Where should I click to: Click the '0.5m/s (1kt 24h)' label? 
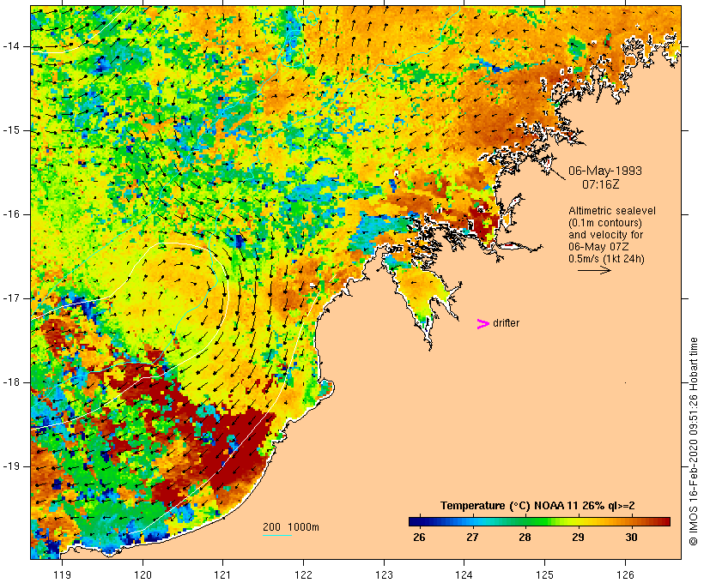pyautogui.click(x=606, y=259)
